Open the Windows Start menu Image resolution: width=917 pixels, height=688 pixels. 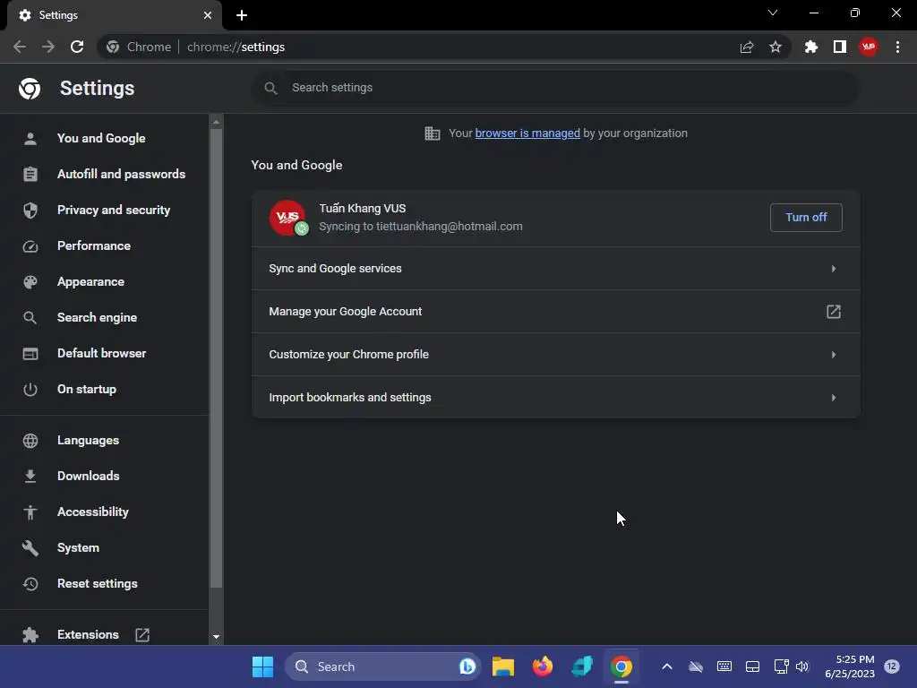click(262, 666)
